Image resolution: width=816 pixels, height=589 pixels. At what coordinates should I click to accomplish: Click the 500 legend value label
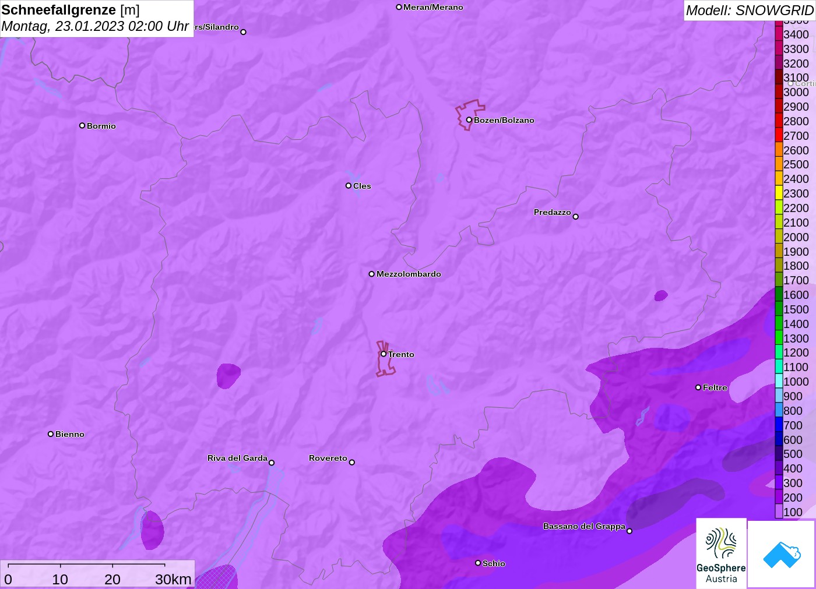pos(793,454)
